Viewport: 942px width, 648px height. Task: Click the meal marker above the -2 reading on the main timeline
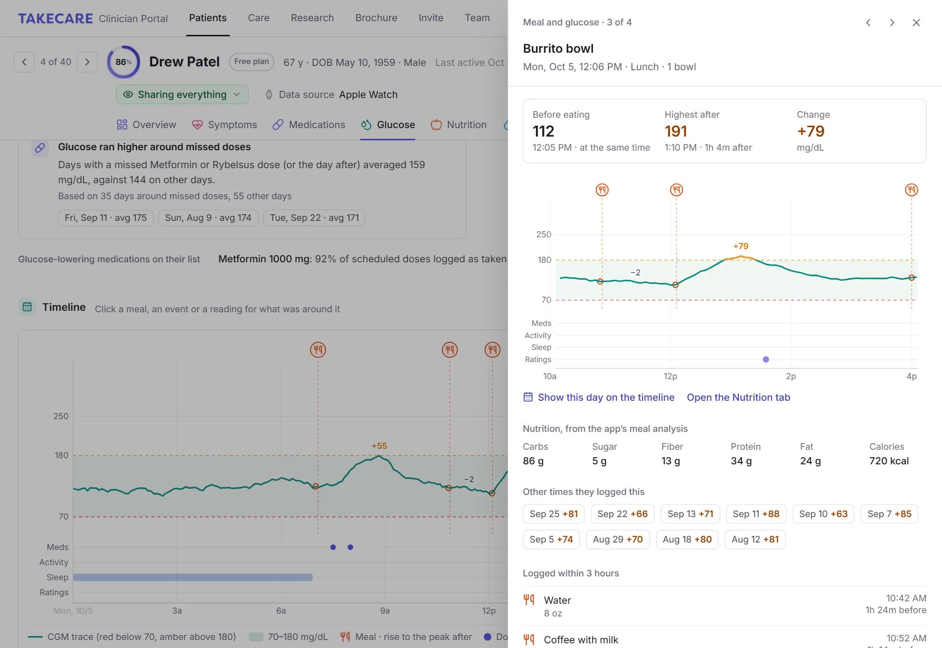click(x=450, y=349)
